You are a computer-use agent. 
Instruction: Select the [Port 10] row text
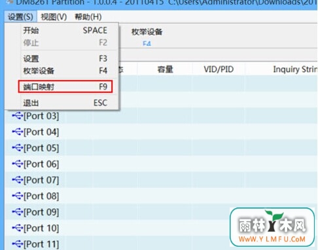(x=41, y=228)
